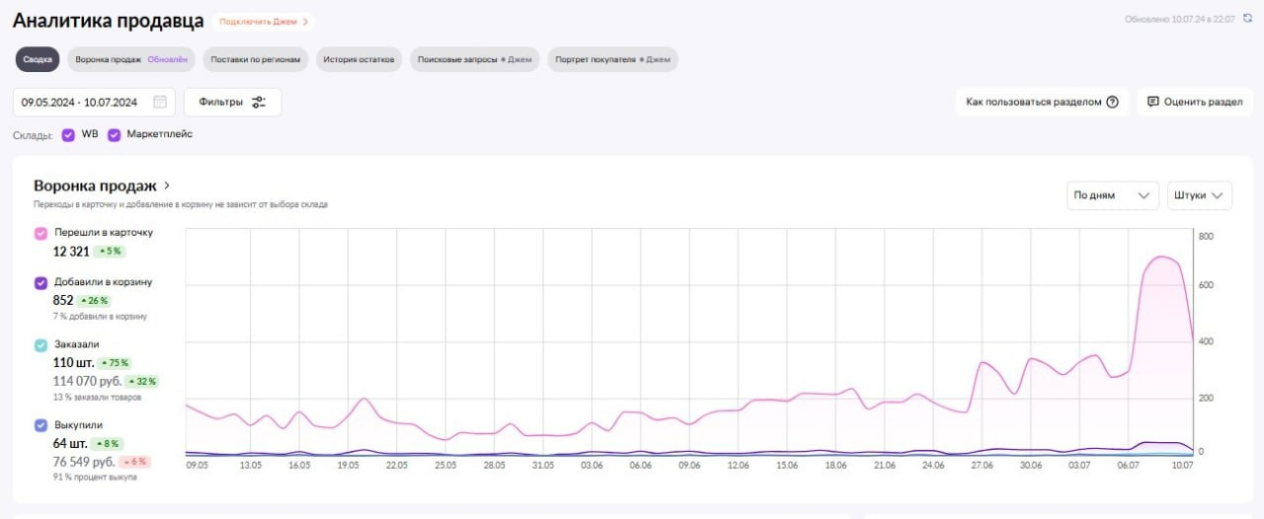Click the Фильтры sliders icon
The width and height of the screenshot is (1264, 519).
pyautogui.click(x=259, y=102)
